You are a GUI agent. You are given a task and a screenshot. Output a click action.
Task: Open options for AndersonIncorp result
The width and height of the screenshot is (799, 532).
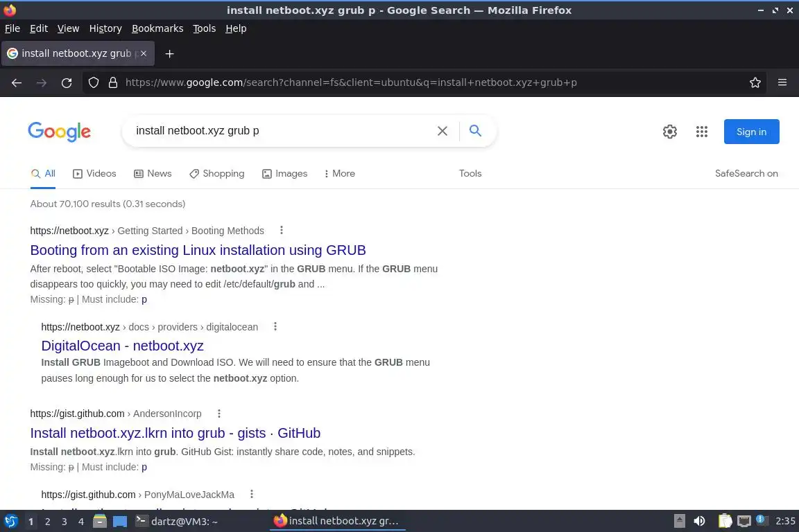pos(218,414)
